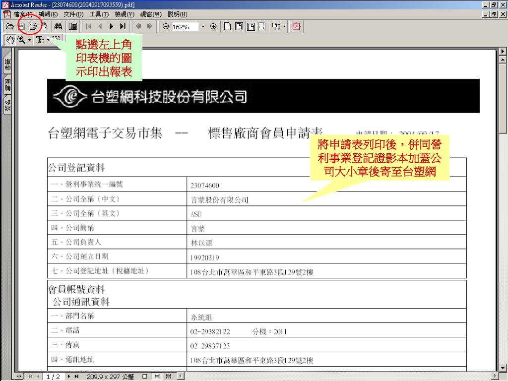Open the 視窗(W) menu
Viewport: 508px width, 381px height.
[x=151, y=14]
